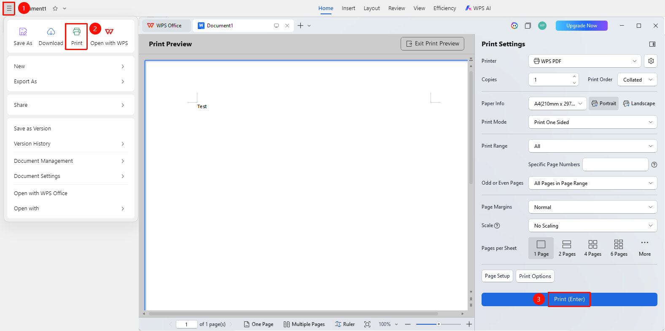The image size is (665, 331).
Task: Collapse the Print Settings side panel icon
Action: [x=652, y=44]
